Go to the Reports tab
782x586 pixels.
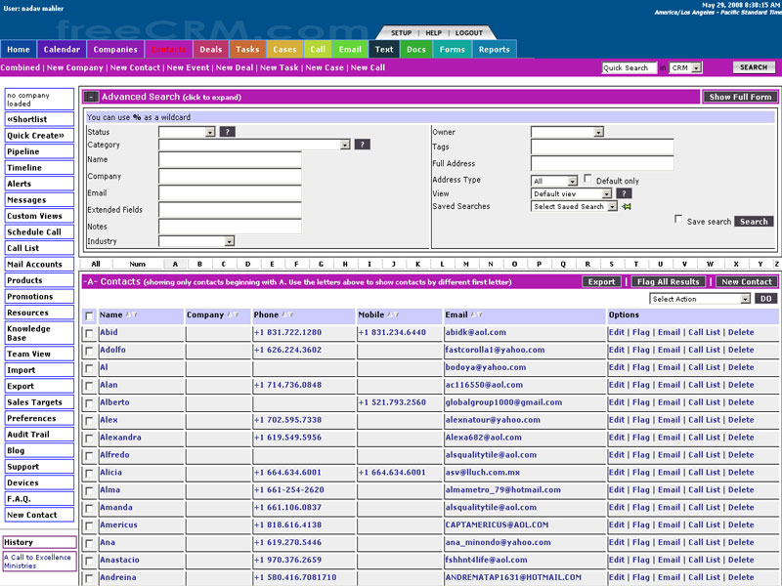[494, 50]
